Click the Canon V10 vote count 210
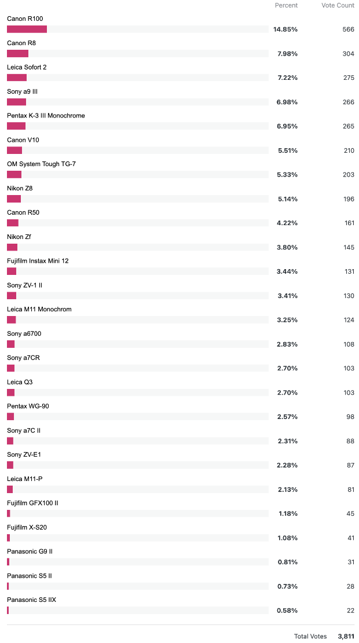Screen dimensions: 359x643 pos(349,150)
